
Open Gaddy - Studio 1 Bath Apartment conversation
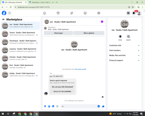click(20, 75)
